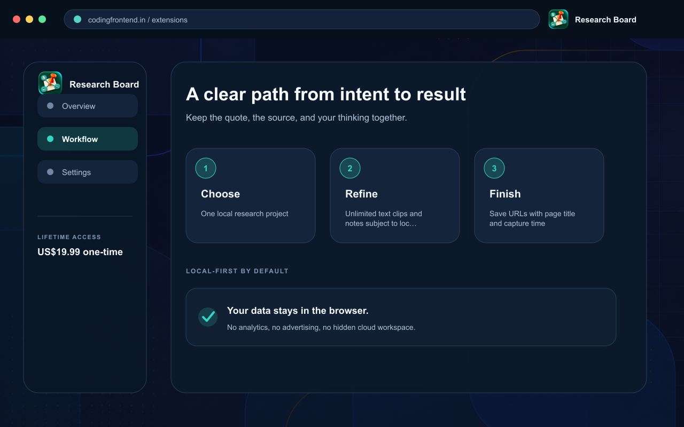
Task: Click 'Save URLs with page title' description
Action: [532, 218]
